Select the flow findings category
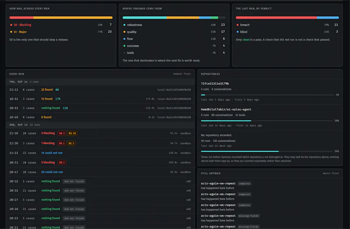 pos(174,38)
